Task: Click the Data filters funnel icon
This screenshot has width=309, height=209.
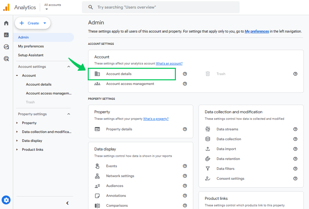Action: coord(208,169)
